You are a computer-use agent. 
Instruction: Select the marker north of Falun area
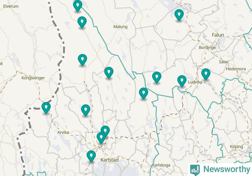click(x=179, y=15)
